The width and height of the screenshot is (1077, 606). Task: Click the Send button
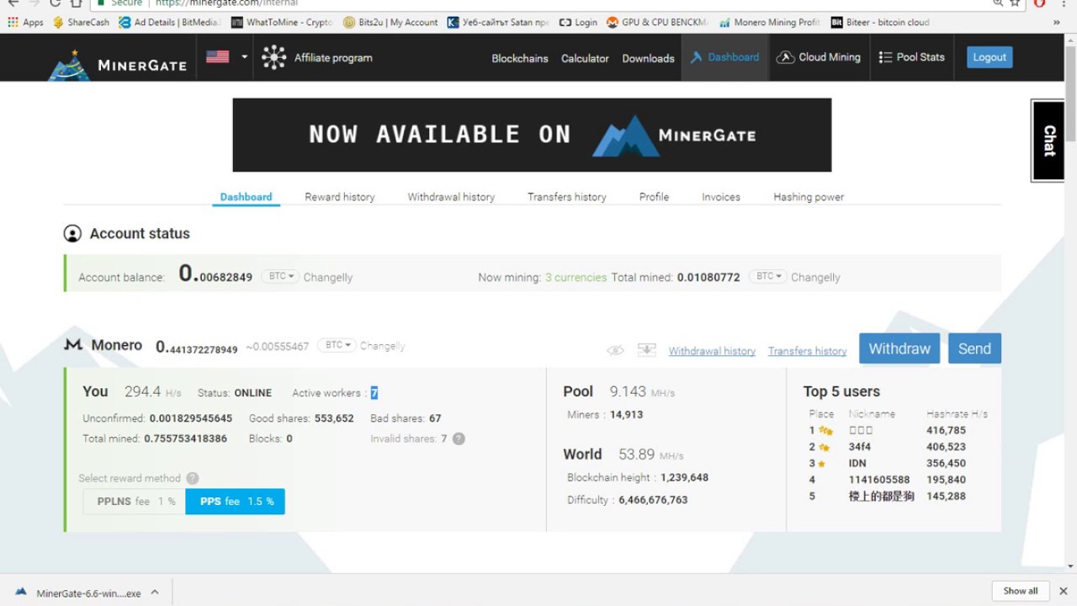tap(974, 348)
